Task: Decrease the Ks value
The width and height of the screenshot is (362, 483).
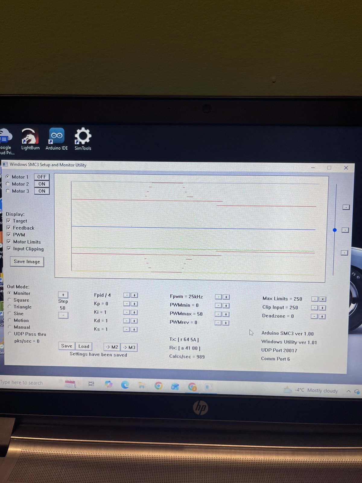Action: pyautogui.click(x=127, y=329)
